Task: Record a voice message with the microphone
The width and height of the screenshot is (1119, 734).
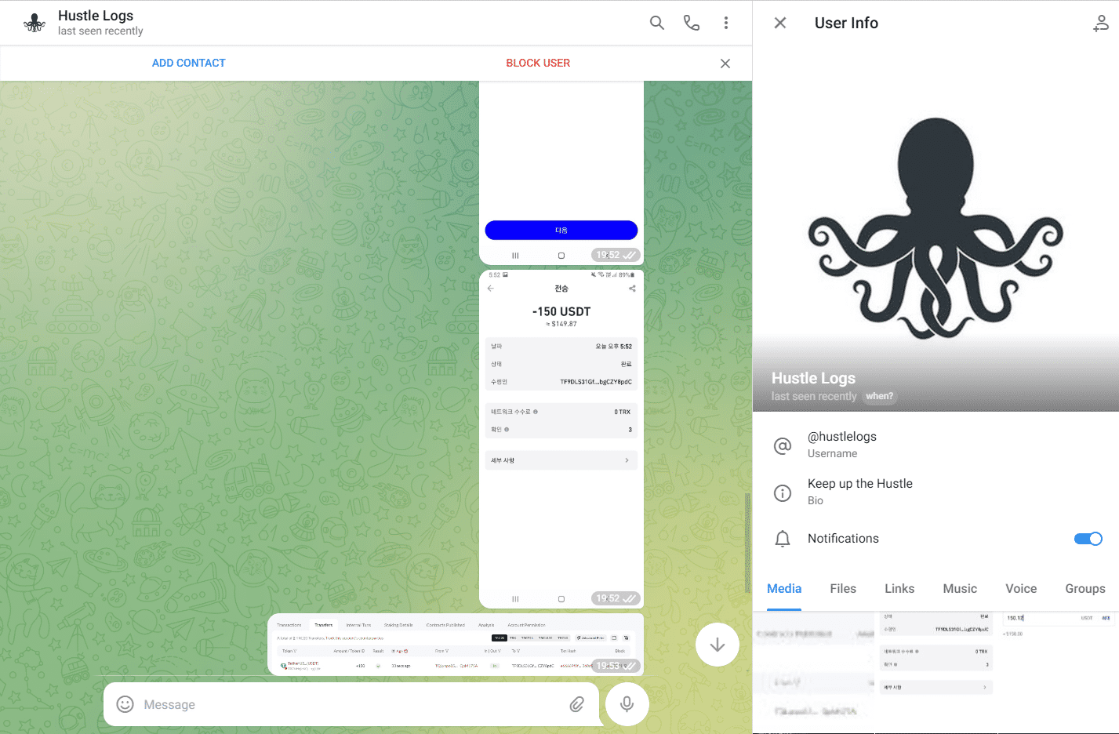Action: coord(627,704)
